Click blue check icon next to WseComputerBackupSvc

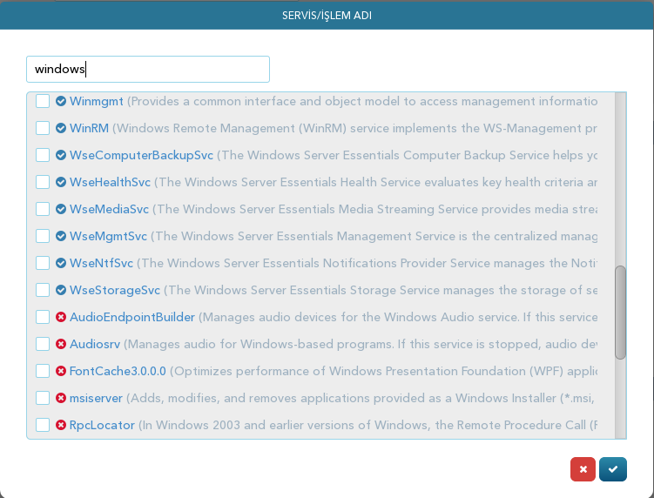(61, 155)
